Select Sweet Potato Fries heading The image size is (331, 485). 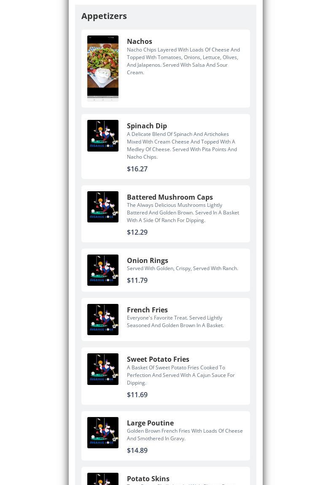158,359
